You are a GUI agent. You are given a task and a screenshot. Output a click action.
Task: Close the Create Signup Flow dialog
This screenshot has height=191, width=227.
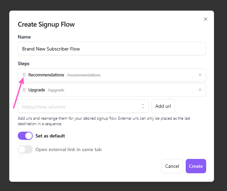205,19
